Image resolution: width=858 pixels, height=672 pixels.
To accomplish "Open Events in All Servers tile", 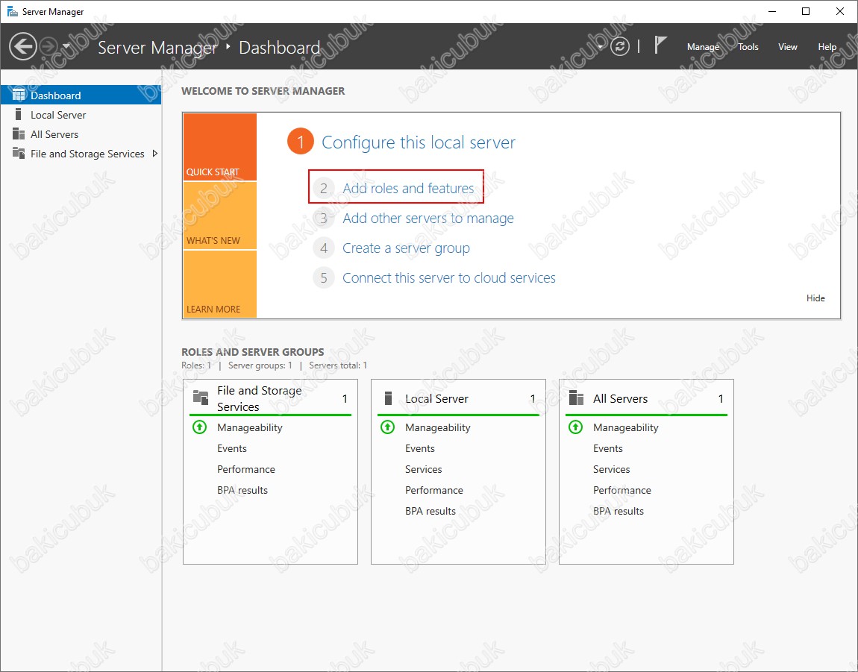I will [607, 448].
